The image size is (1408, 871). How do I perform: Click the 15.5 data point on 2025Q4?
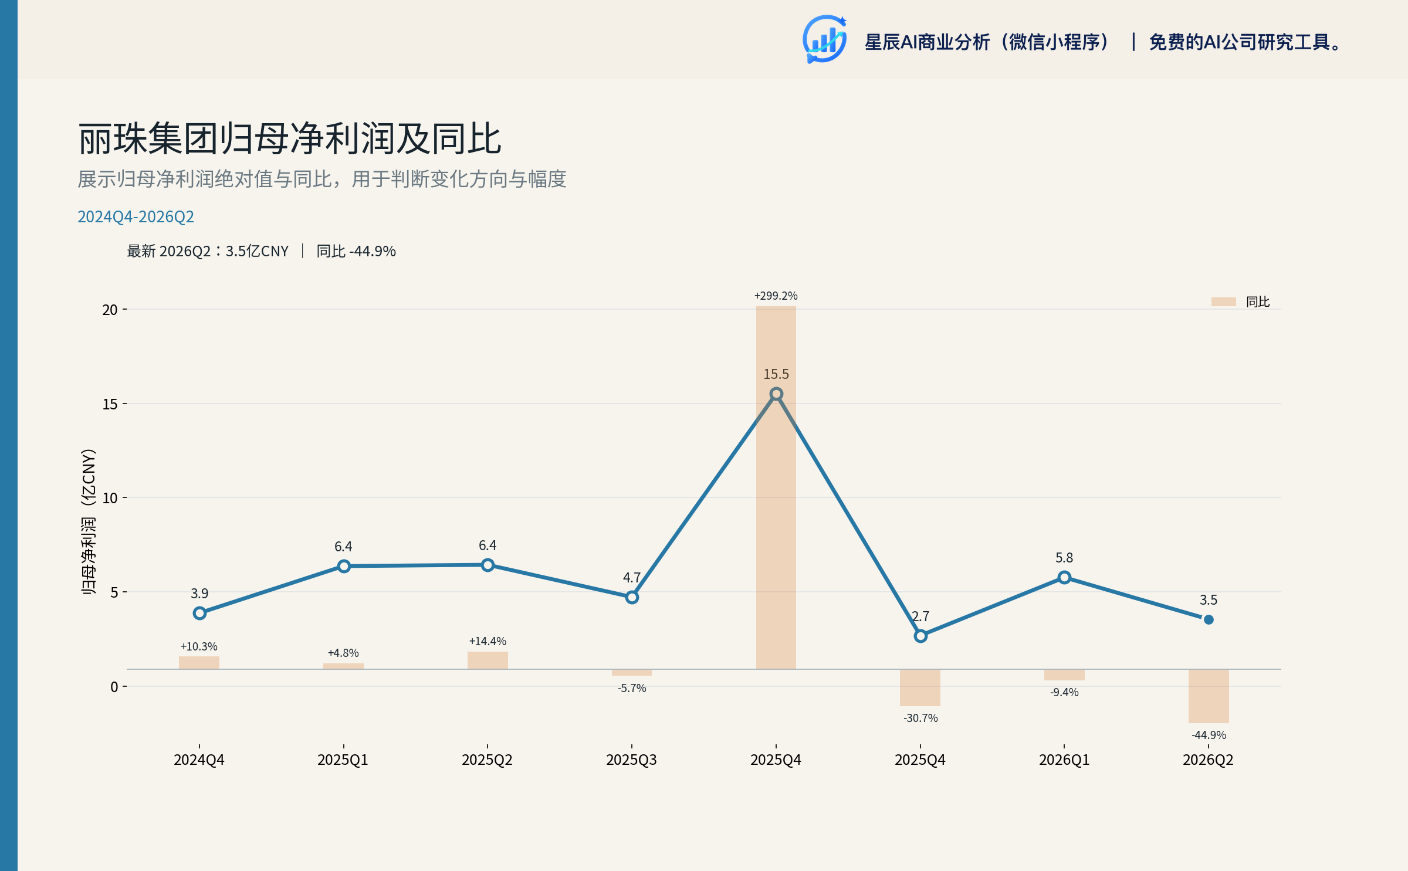pyautogui.click(x=776, y=394)
